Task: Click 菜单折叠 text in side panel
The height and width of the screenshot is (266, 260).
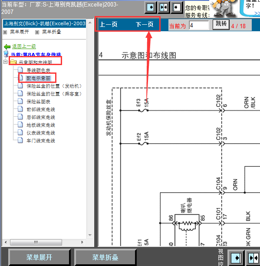Action: (51, 32)
